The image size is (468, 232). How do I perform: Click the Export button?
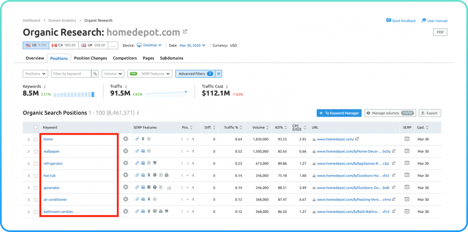pos(430,113)
